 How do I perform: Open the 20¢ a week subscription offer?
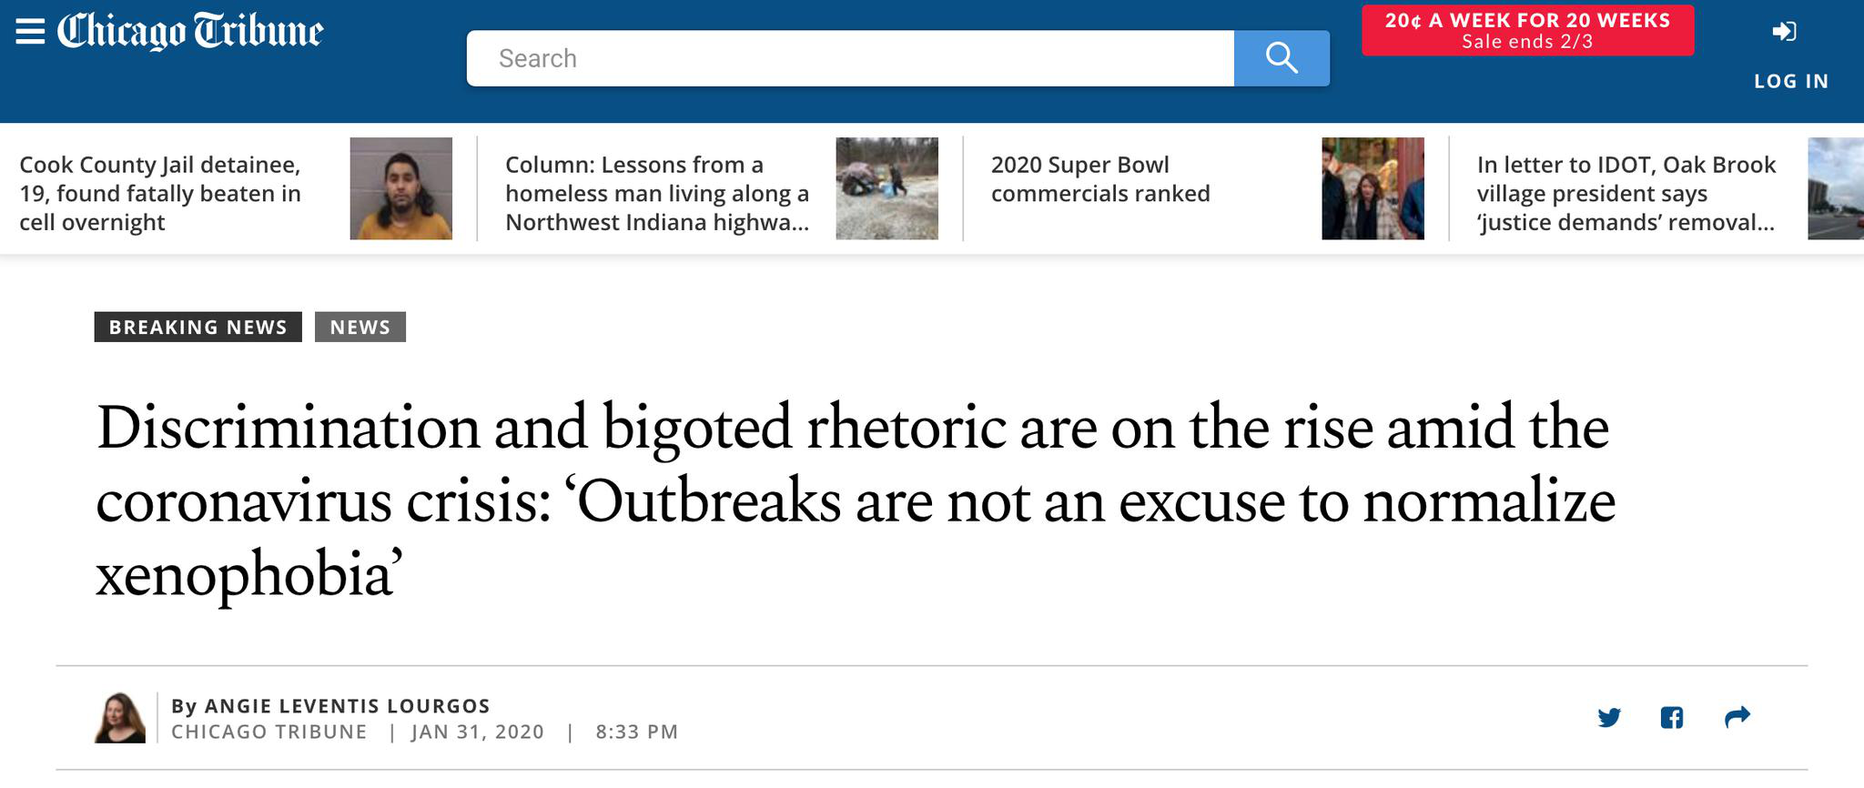click(1527, 30)
